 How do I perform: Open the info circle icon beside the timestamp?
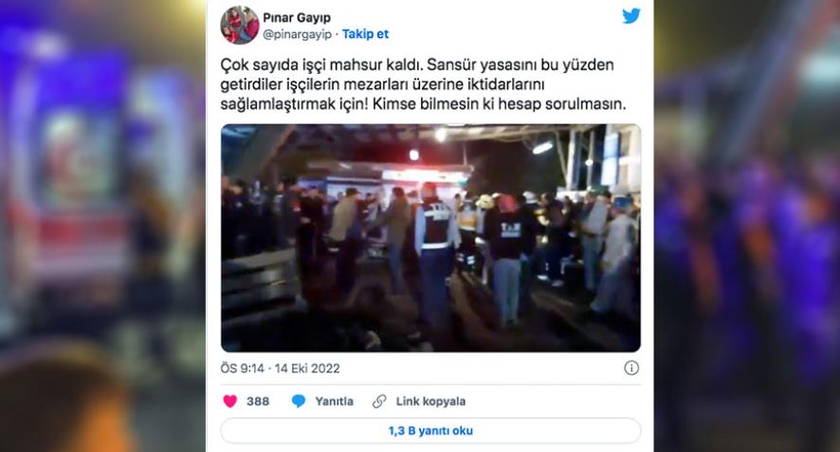(x=631, y=368)
